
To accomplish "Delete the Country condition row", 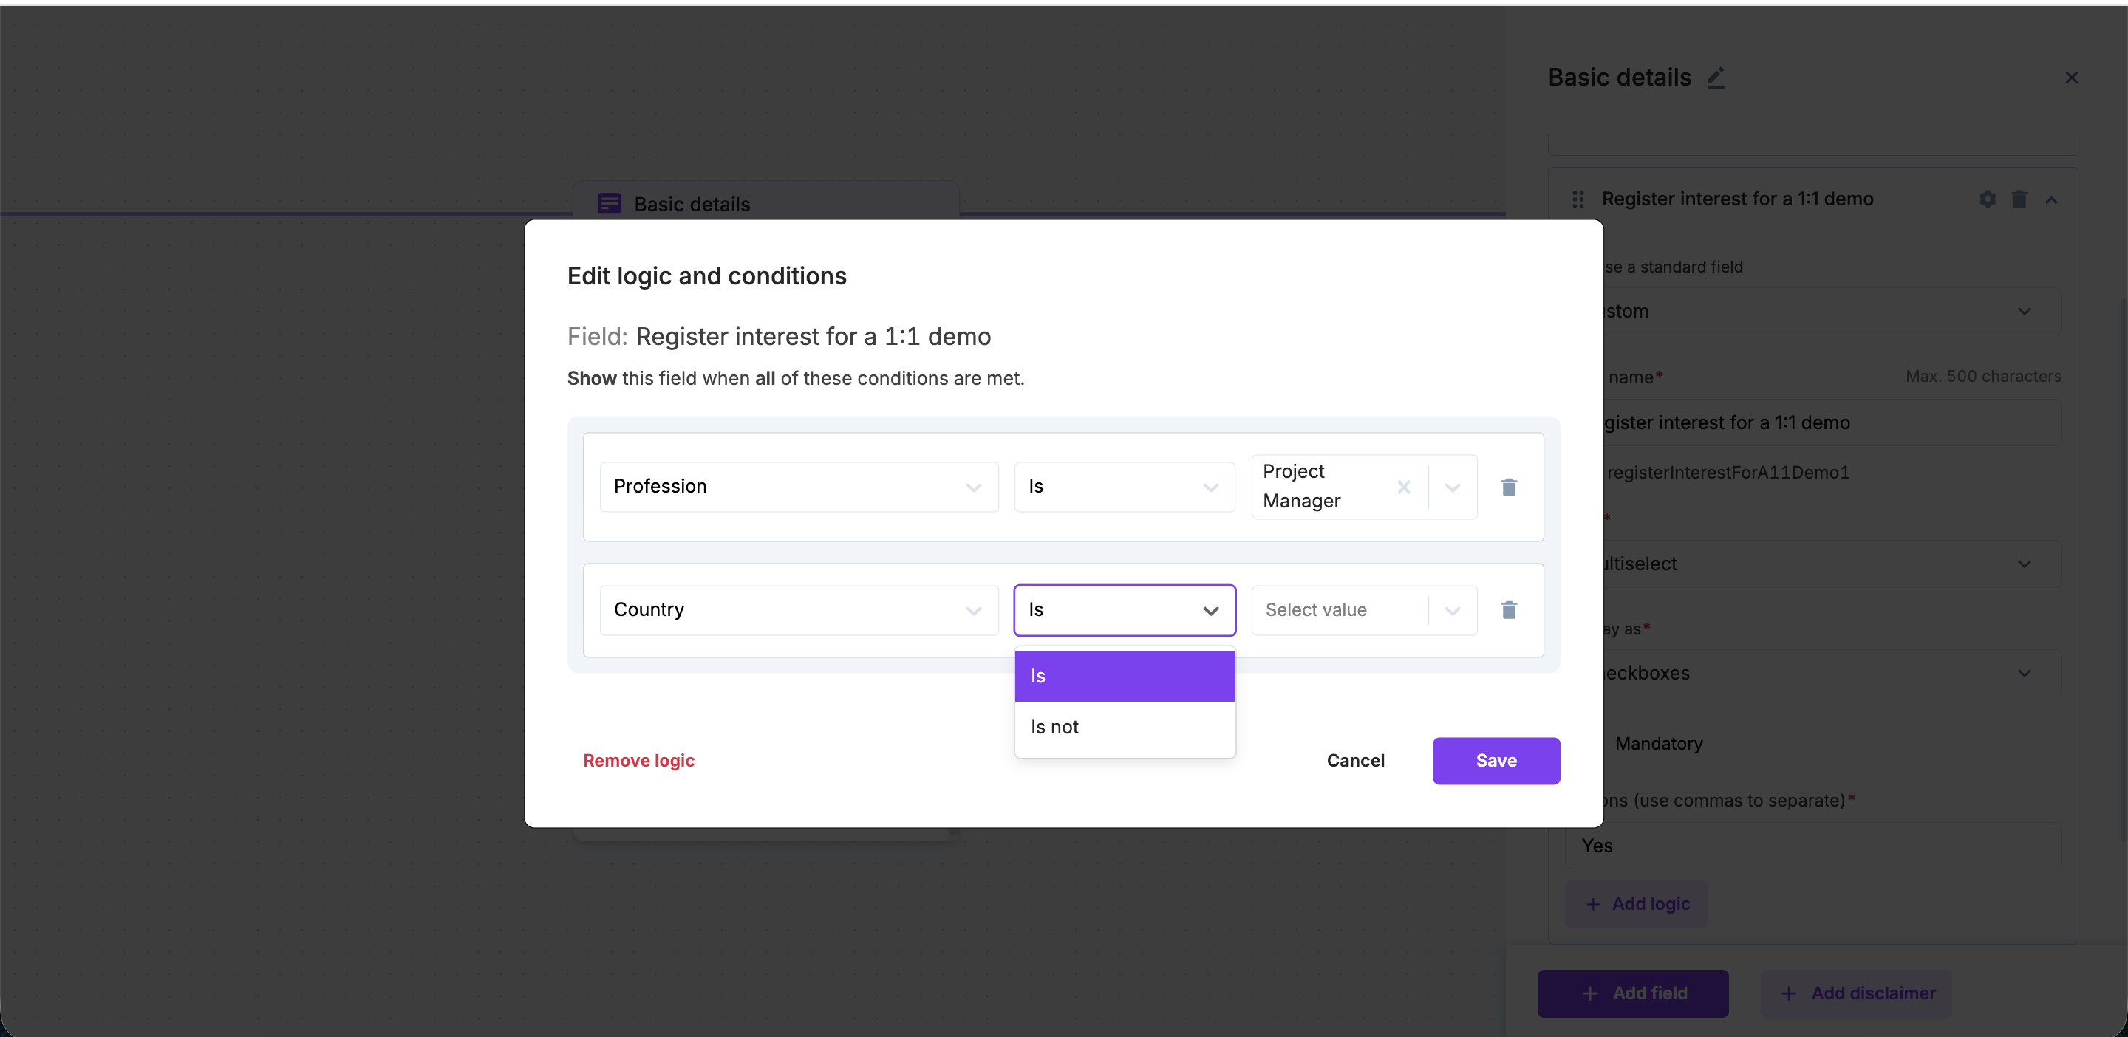I will pyautogui.click(x=1508, y=610).
